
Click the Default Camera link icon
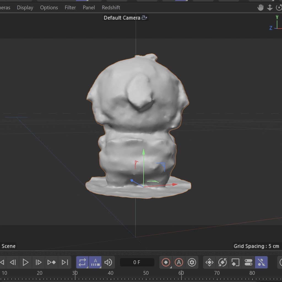click(x=145, y=18)
